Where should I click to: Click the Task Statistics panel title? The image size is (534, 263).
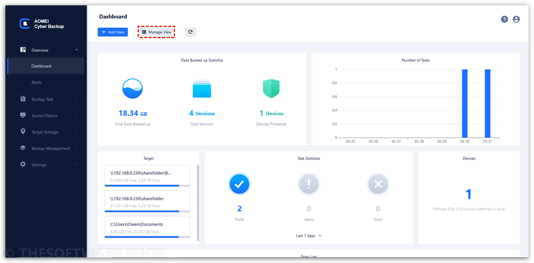point(309,158)
